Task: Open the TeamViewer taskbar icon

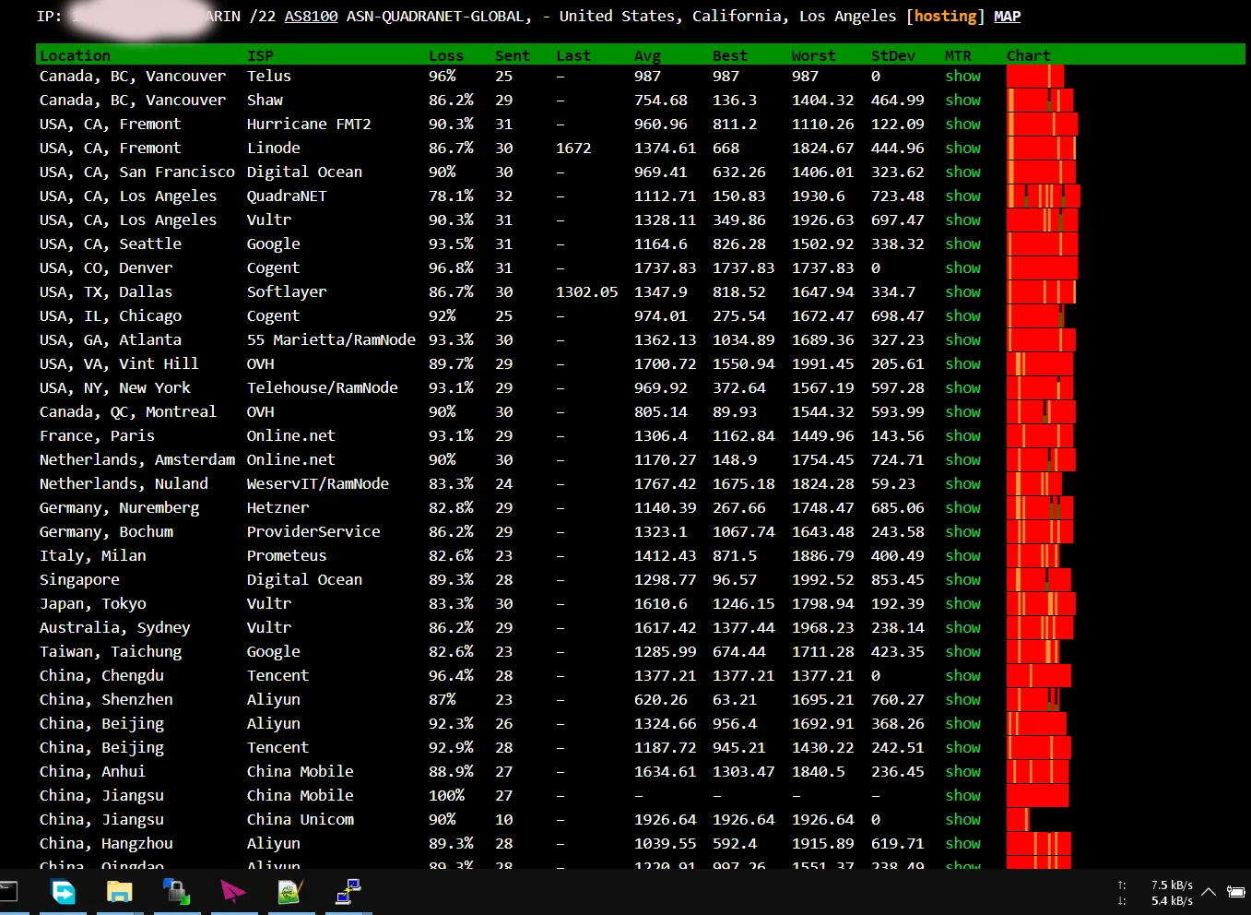Action: click(x=64, y=892)
